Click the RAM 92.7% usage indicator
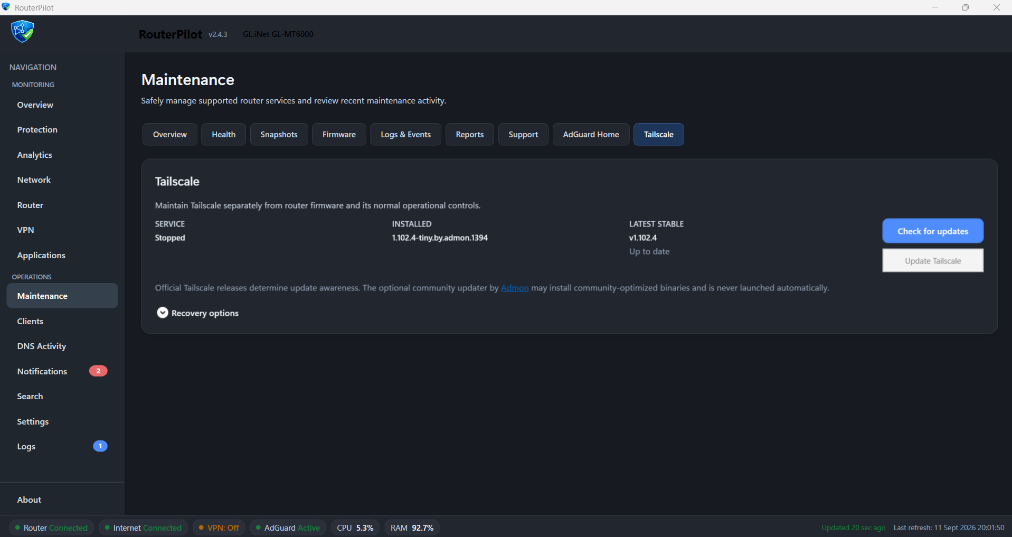The width and height of the screenshot is (1012, 537). tap(412, 527)
